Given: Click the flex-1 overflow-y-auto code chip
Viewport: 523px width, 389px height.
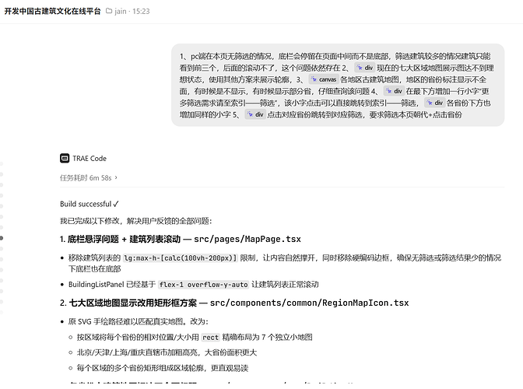Looking at the screenshot, I should [203, 284].
